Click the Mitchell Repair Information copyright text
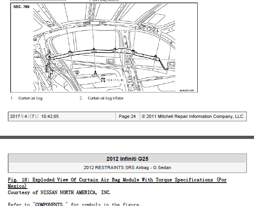 tap(193, 116)
